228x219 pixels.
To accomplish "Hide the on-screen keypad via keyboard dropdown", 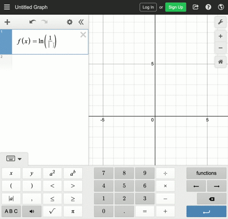I will pyautogui.click(x=14, y=159).
